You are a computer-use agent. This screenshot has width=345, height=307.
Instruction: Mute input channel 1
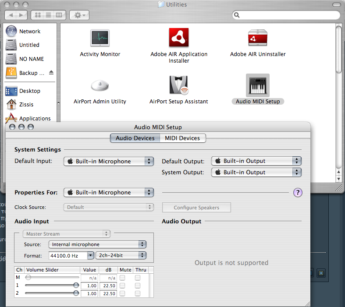tap(122, 286)
